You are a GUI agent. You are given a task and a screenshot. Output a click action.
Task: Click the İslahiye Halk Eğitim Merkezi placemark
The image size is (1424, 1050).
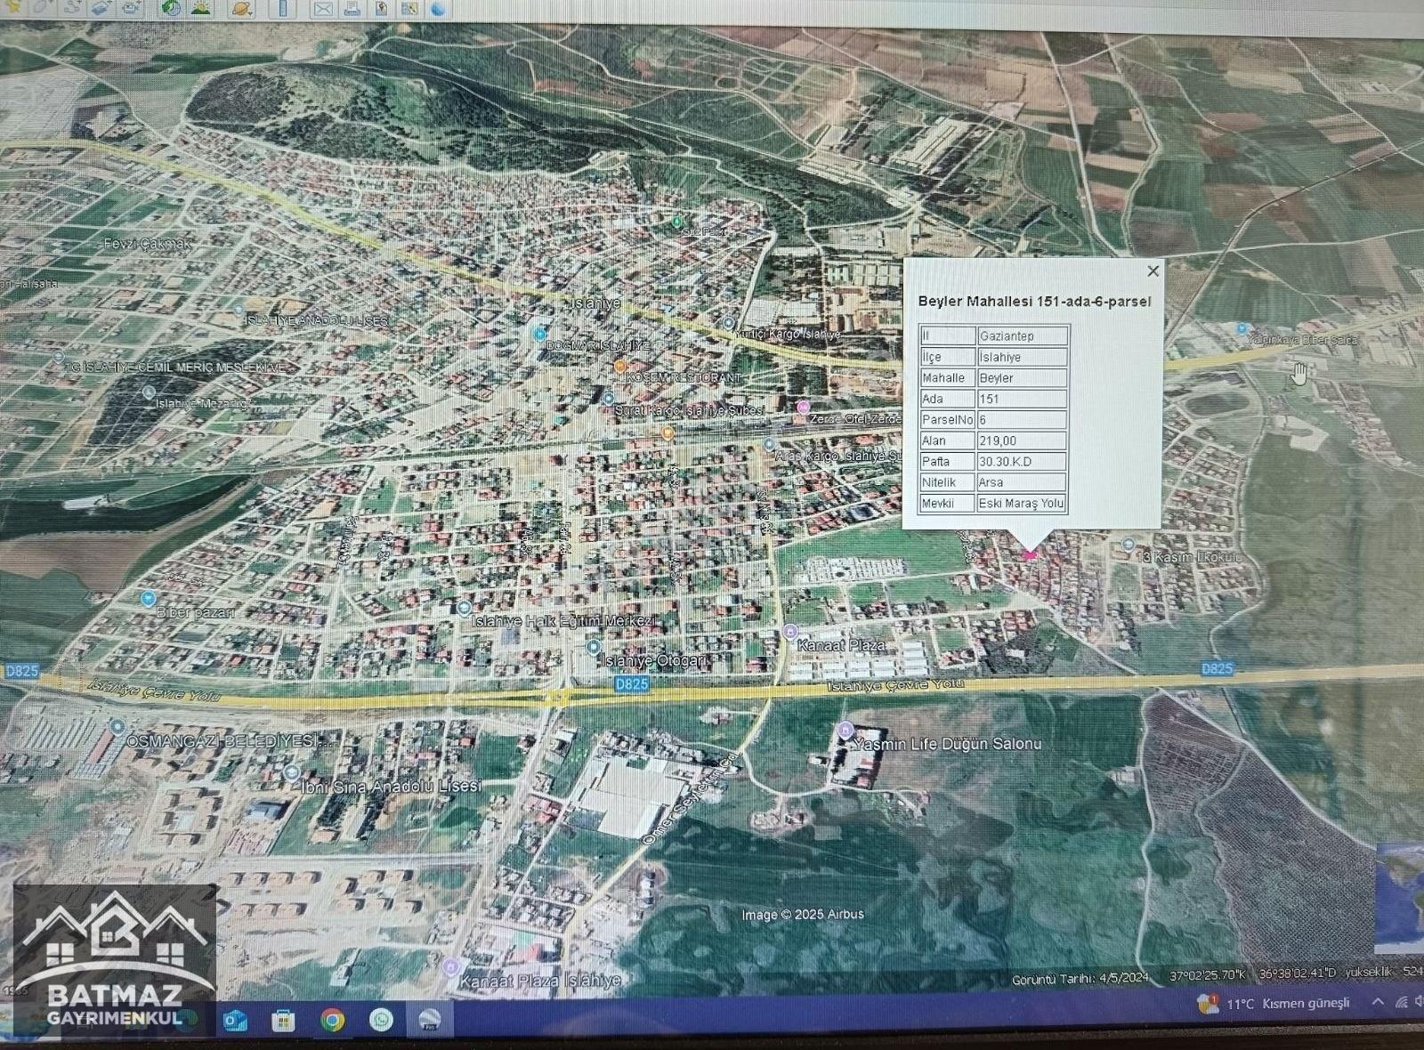[x=464, y=608]
